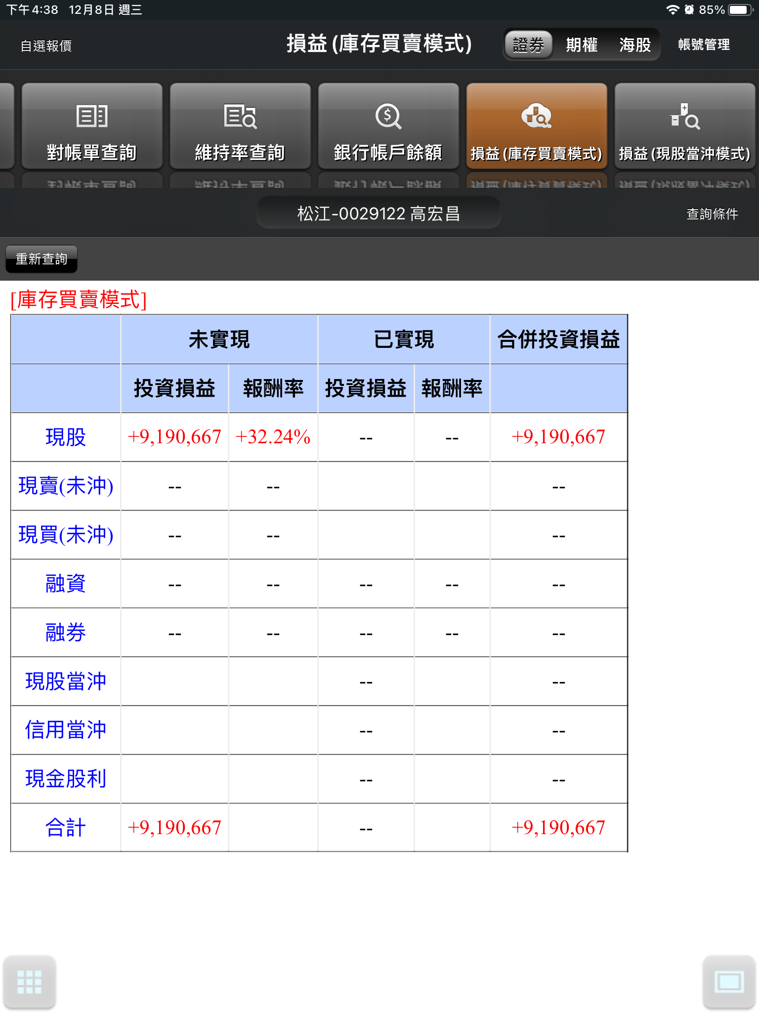759x1012 pixels.
Task: Open the grid menu icon at bottom left
Action: click(29, 981)
